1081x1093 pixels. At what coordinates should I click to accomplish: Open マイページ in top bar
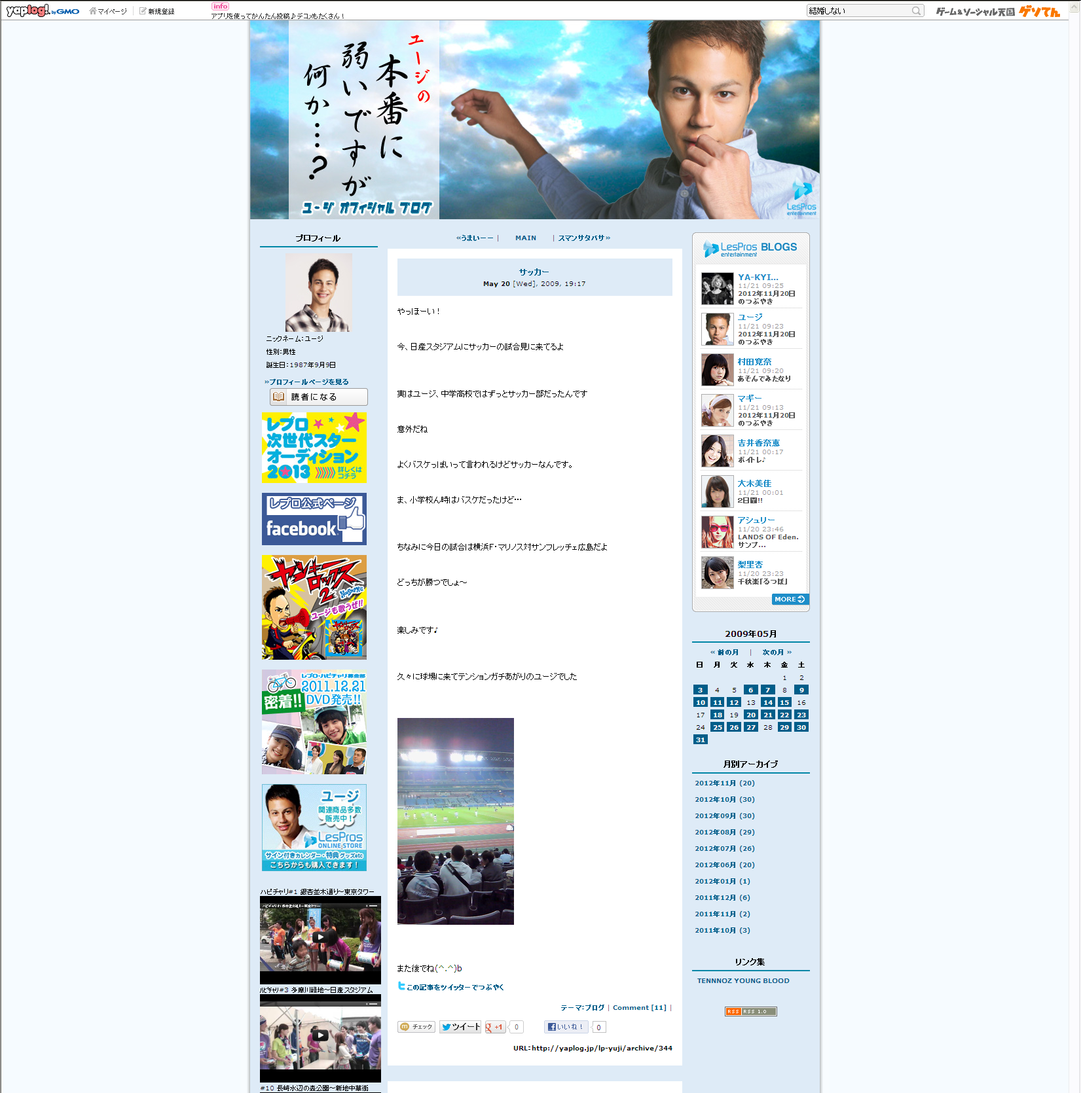pos(109,11)
